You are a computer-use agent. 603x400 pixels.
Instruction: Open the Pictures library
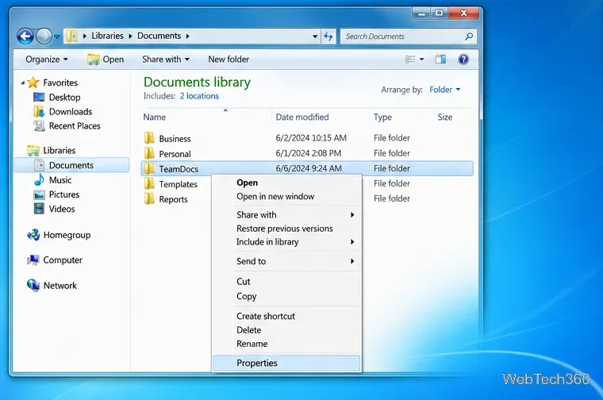[63, 194]
